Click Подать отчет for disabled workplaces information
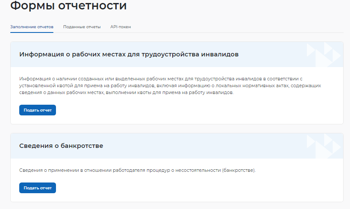The image size is (350, 209). click(38, 110)
